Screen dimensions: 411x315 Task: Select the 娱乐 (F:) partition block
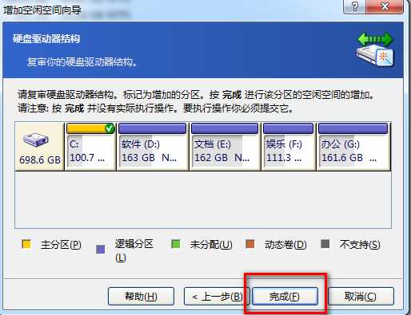(x=288, y=147)
